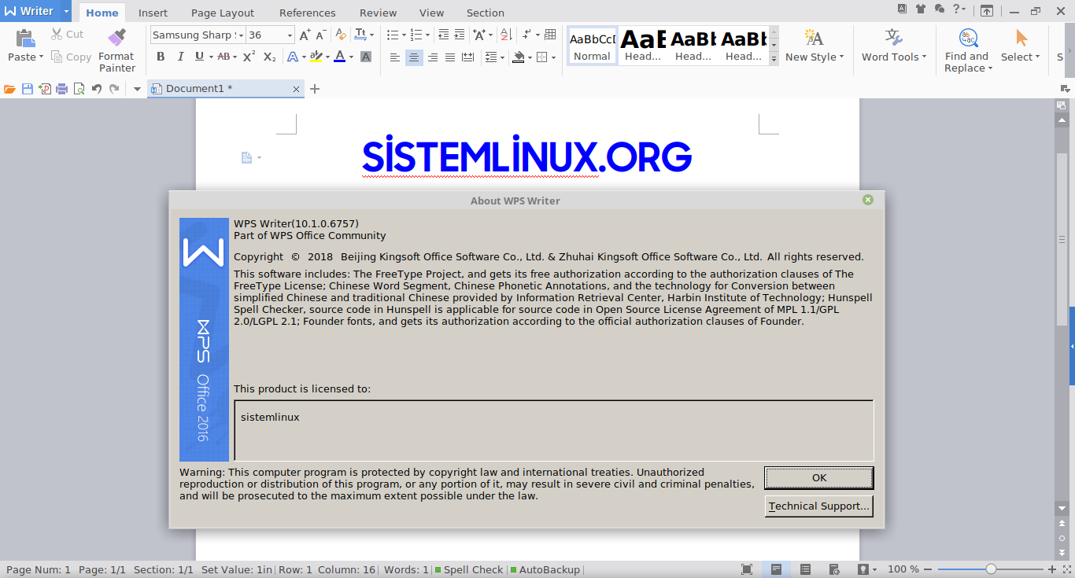Clear formatting with the eraser icon
This screenshot has height=578, width=1075.
tap(341, 35)
